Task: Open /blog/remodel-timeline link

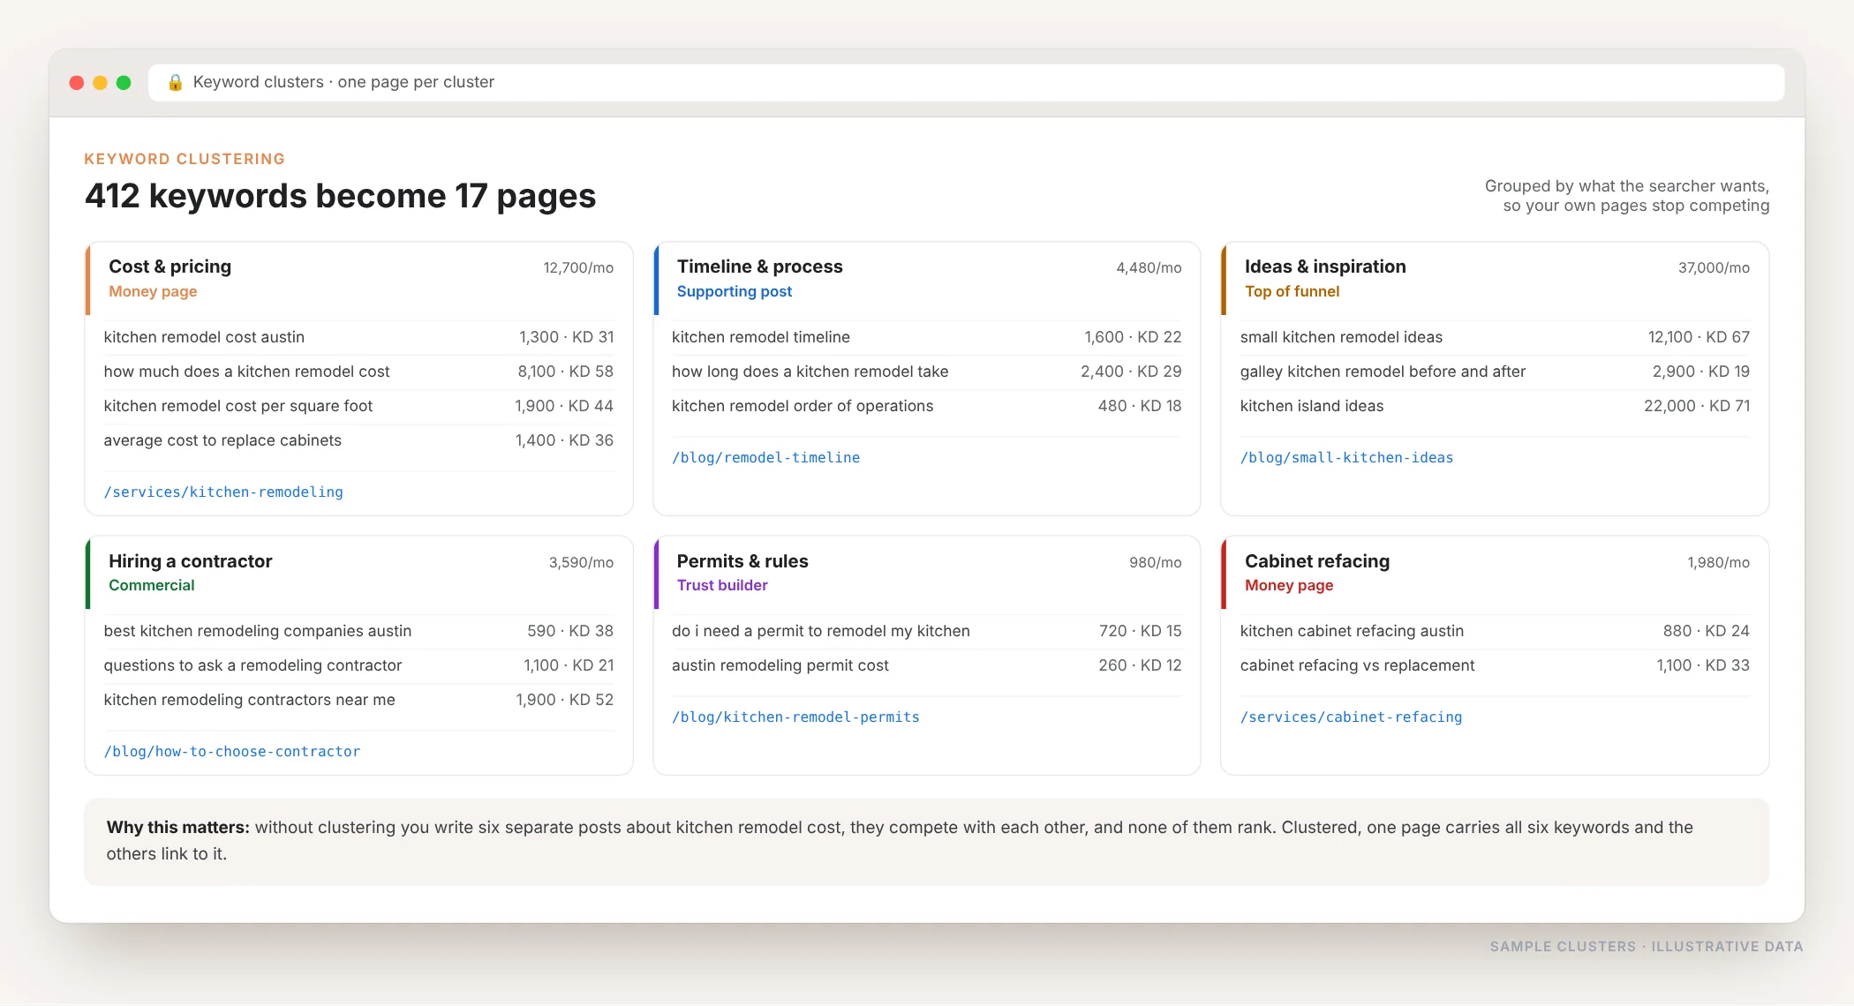Action: pos(765,457)
